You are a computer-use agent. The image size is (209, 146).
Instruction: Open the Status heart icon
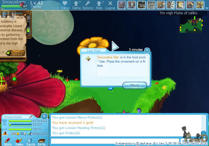[65, 4]
